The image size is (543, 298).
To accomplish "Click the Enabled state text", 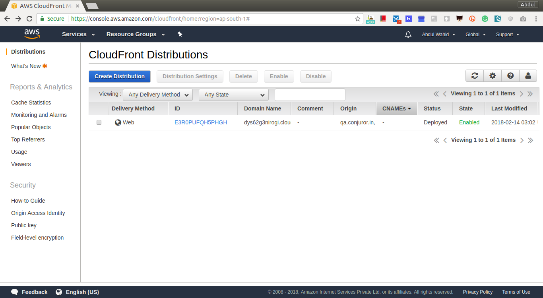I will click(469, 122).
